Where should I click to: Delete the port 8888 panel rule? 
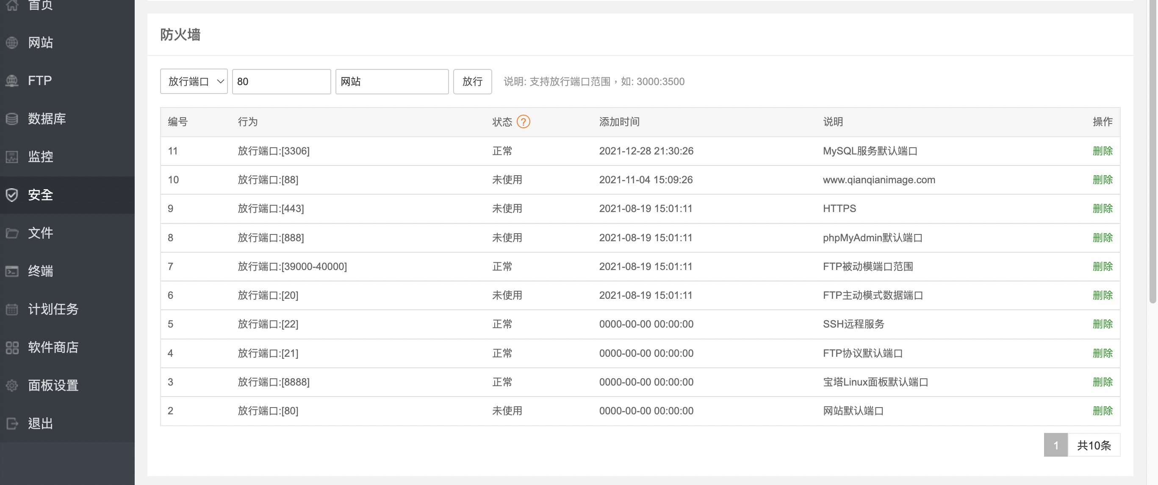coord(1102,382)
